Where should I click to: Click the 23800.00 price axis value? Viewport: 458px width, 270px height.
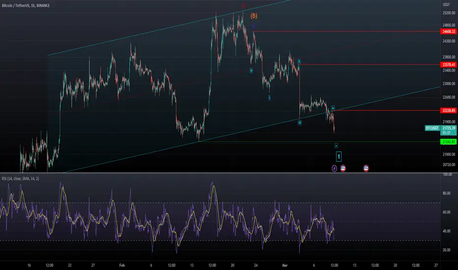coord(449,57)
